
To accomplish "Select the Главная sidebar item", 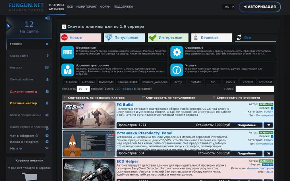I will coord(29,44).
